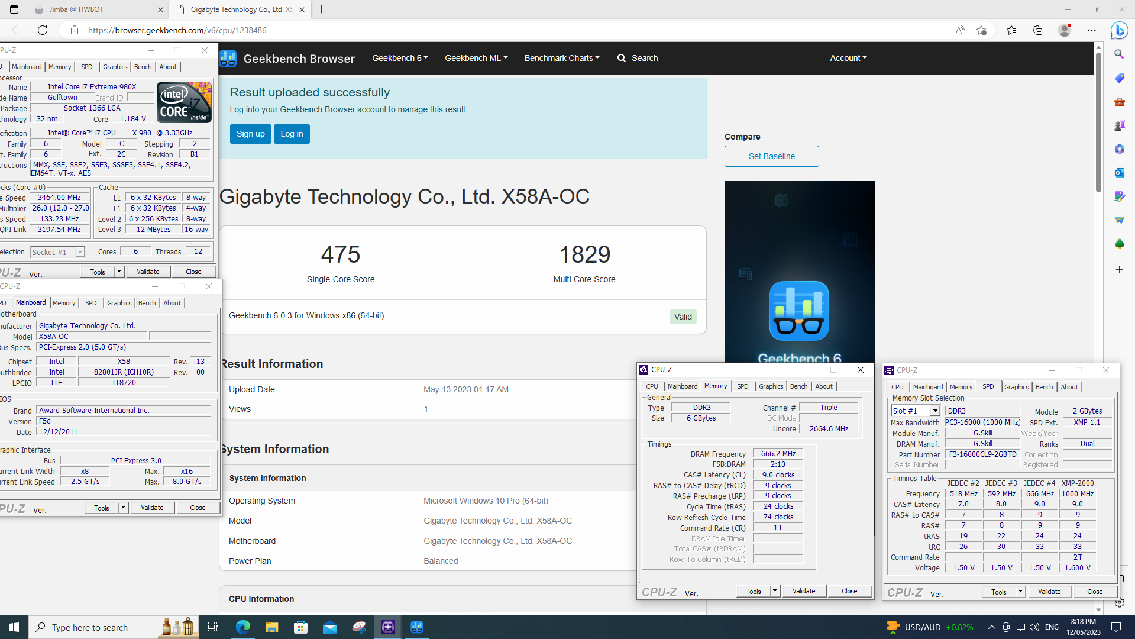This screenshot has width=1135, height=639.
Task: Click the Valid status badge
Action: [x=683, y=317]
